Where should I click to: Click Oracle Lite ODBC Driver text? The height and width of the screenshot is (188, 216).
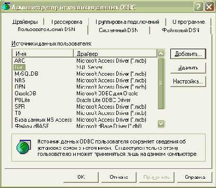click(x=103, y=100)
